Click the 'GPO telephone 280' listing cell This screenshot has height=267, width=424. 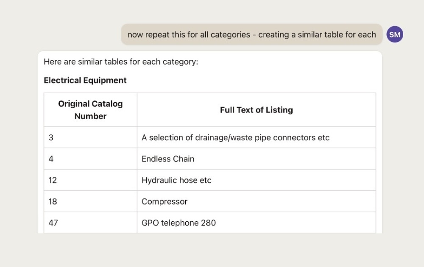point(257,222)
